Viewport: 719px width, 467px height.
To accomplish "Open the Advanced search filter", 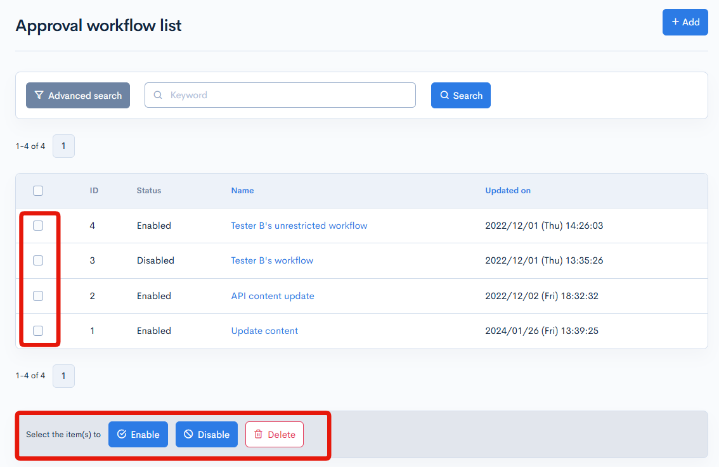I will (78, 96).
